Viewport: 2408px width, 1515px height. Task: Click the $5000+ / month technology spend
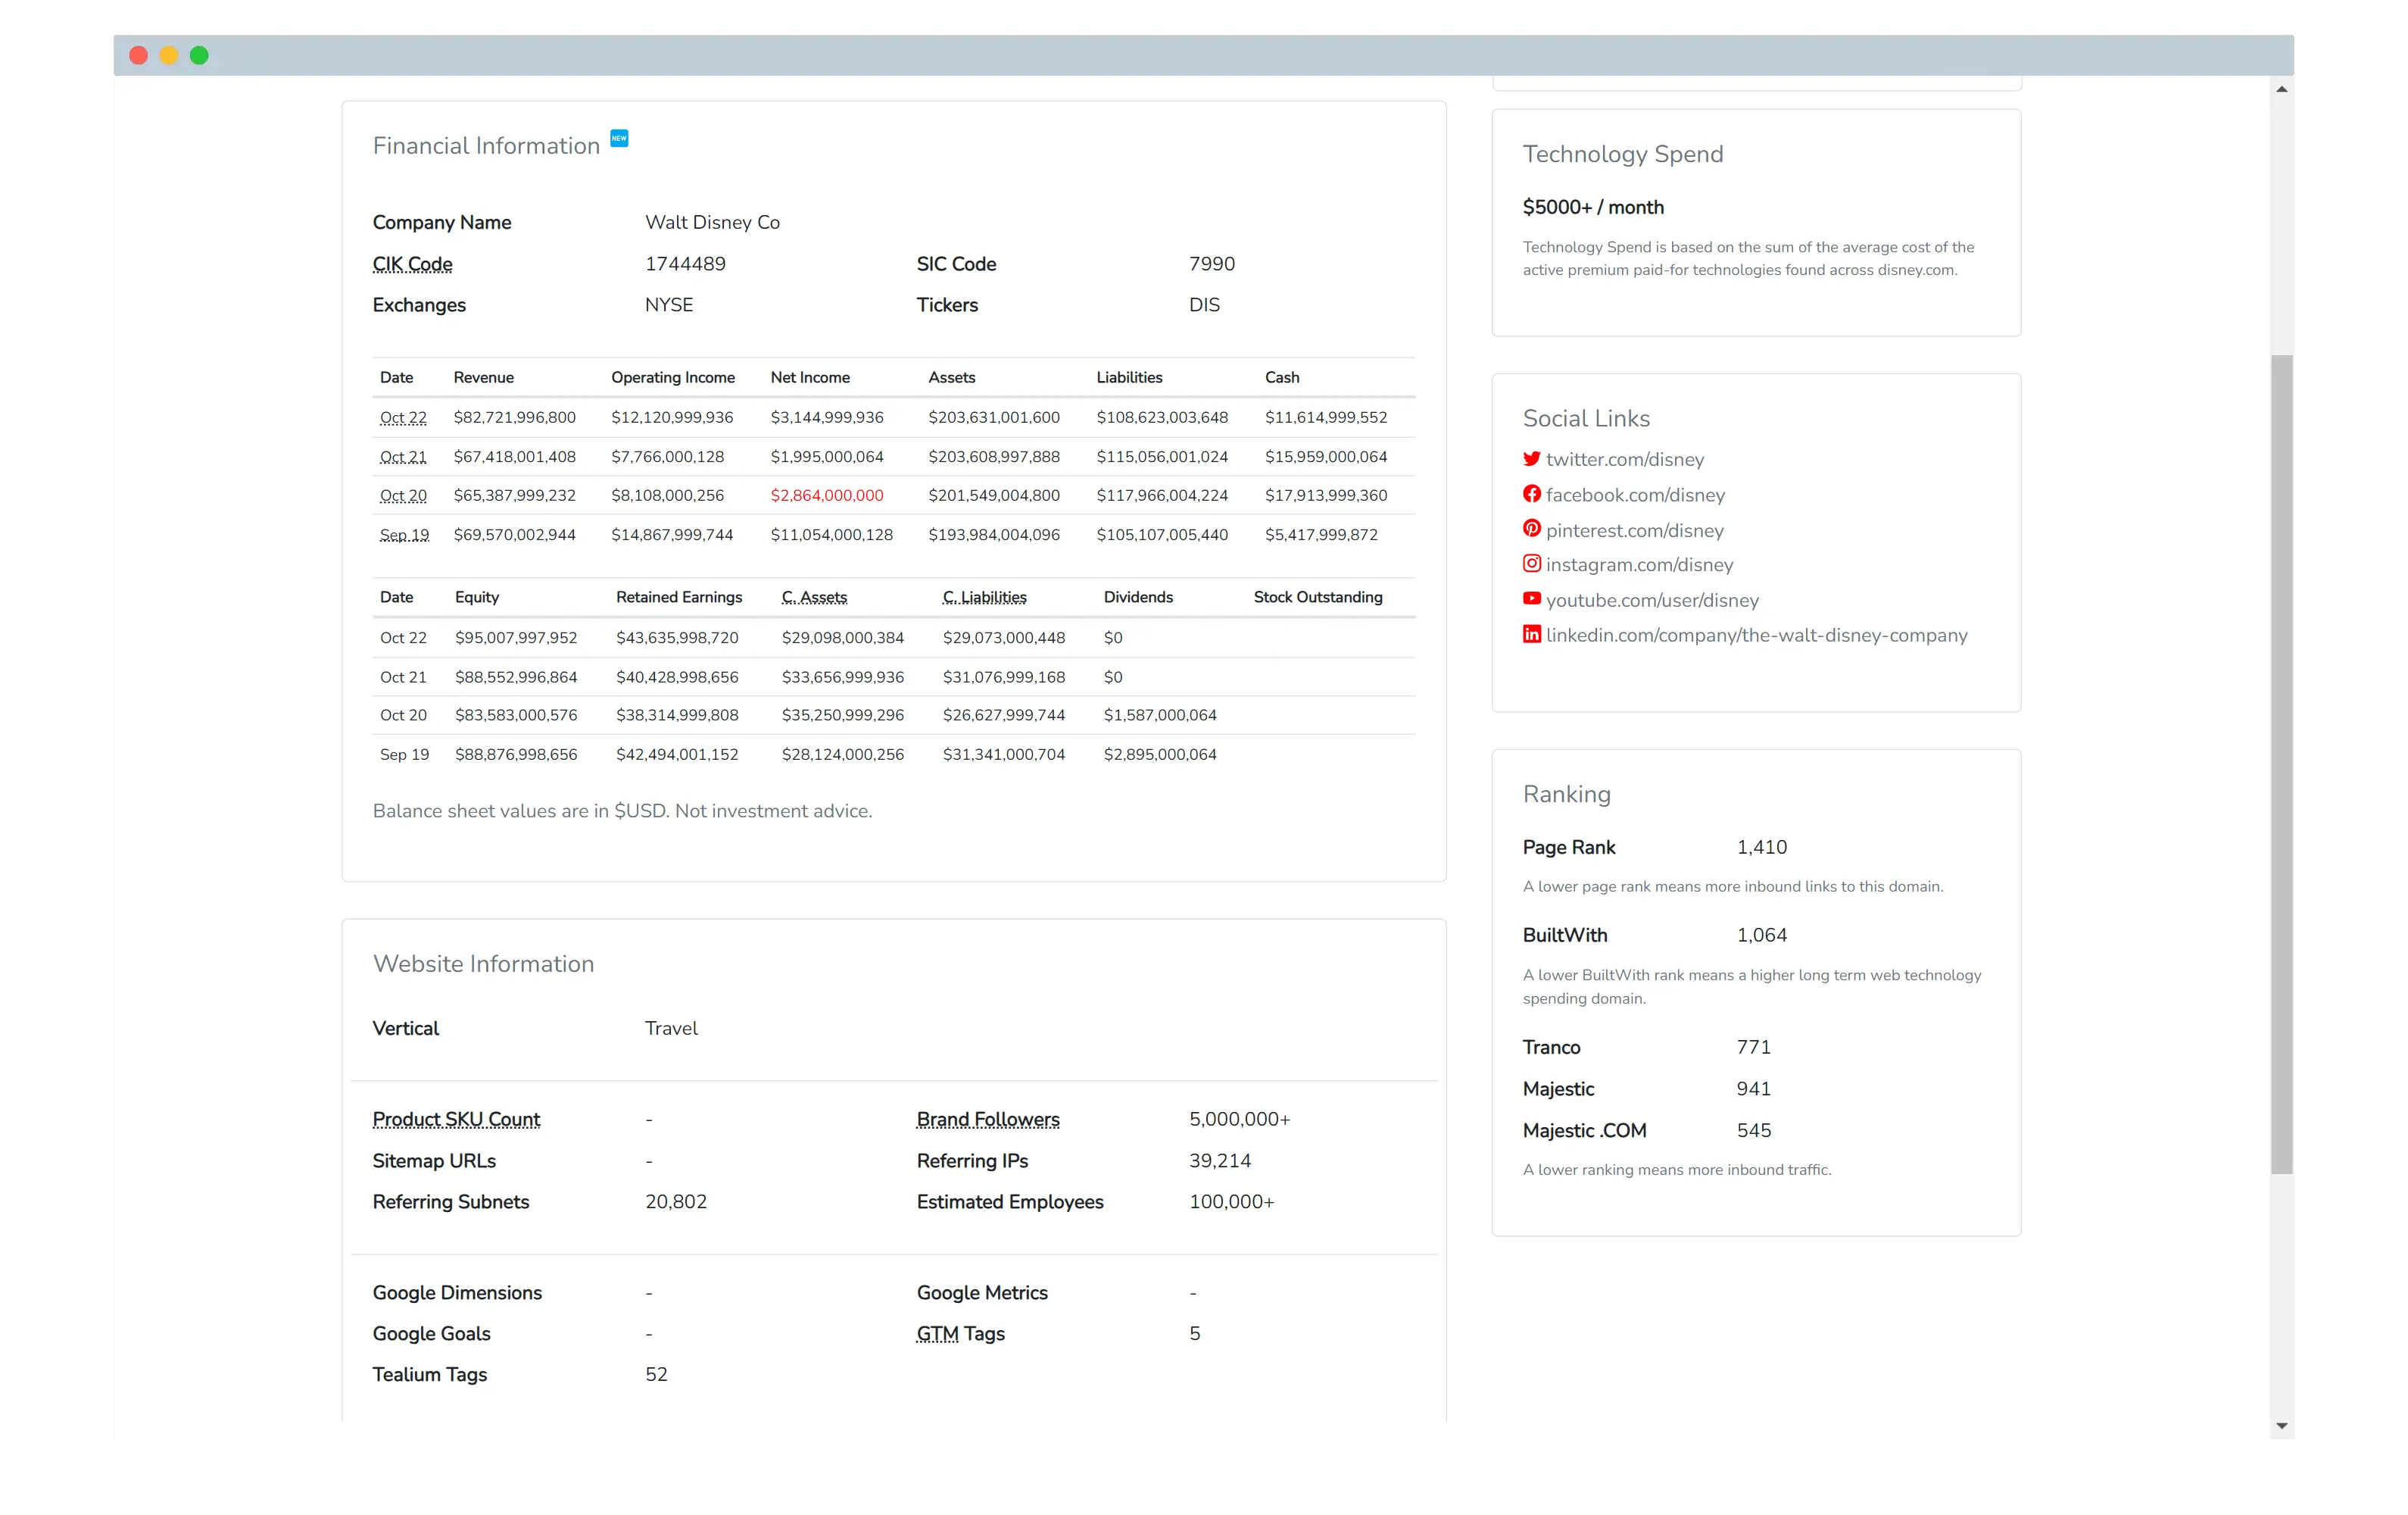(1592, 207)
